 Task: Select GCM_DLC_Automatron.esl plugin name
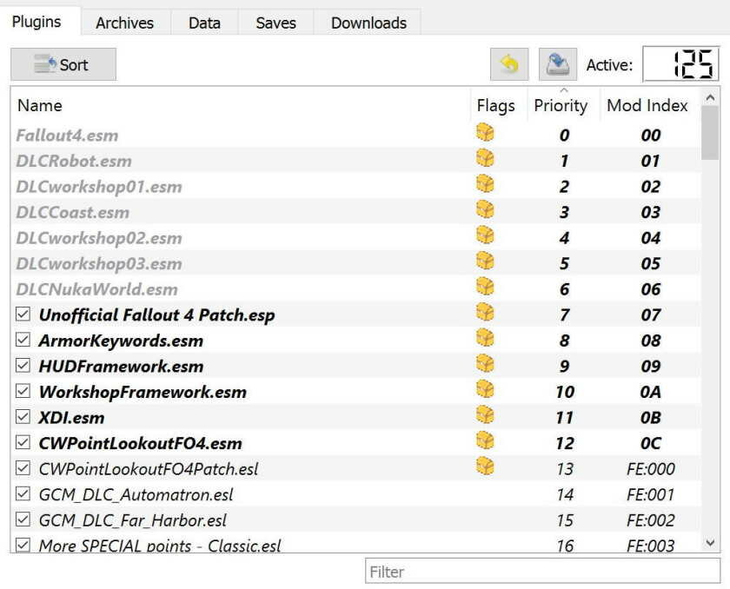[136, 494]
